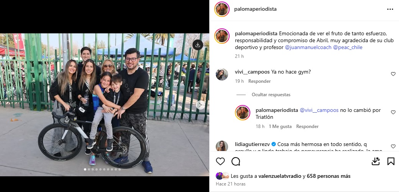Image resolution: width=399 pixels, height=192 pixels.
Task: Download post using tray arrow icon
Action: coord(376,161)
